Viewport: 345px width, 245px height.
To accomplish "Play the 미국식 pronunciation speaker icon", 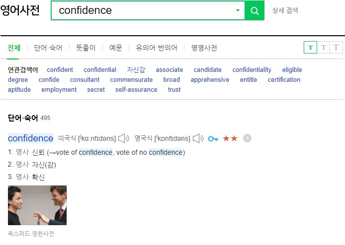I will click(x=124, y=138).
